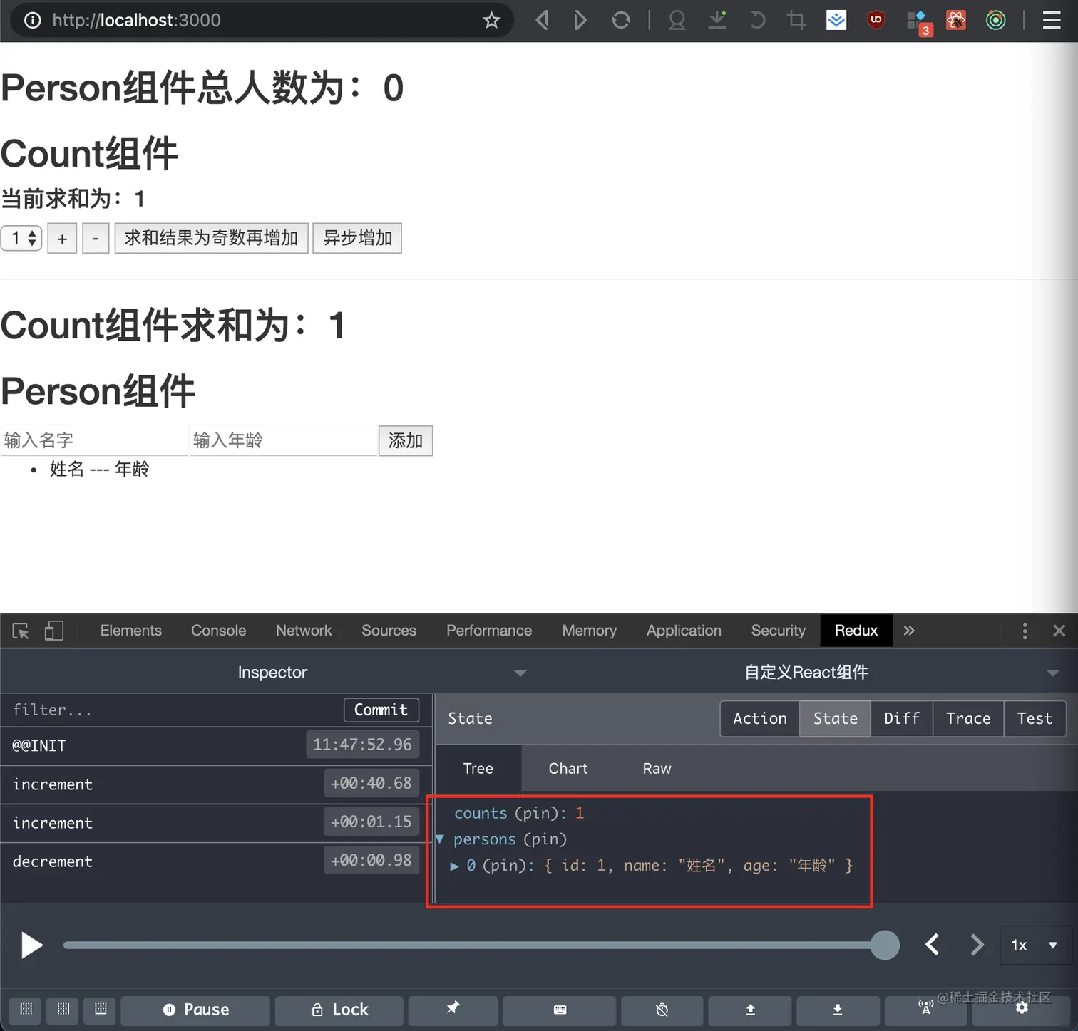Open the 1x playback speed dropdown
Image resolution: width=1078 pixels, height=1031 pixels.
(1035, 945)
